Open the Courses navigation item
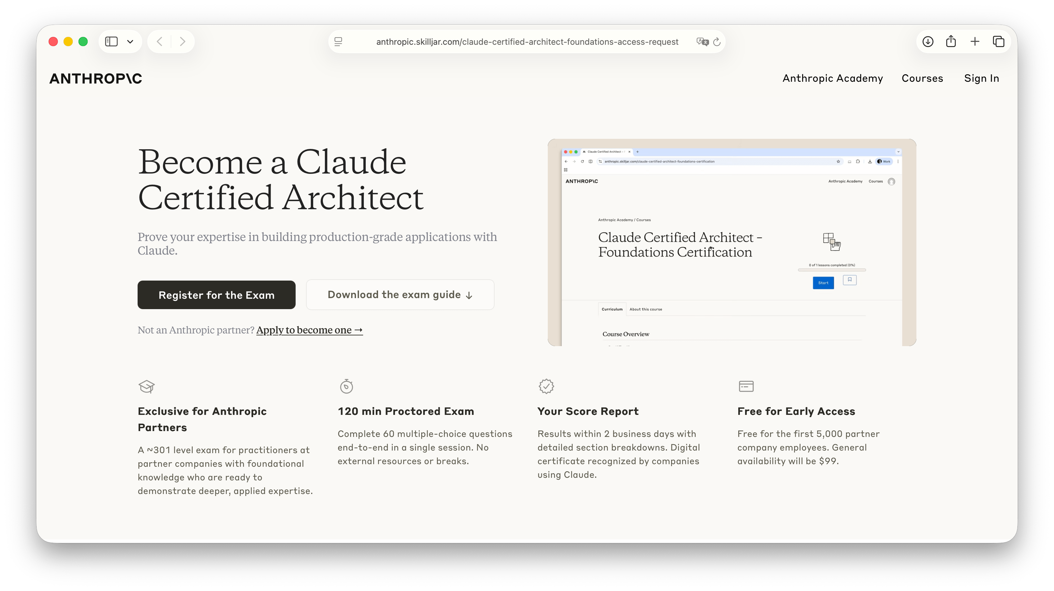 pos(923,78)
